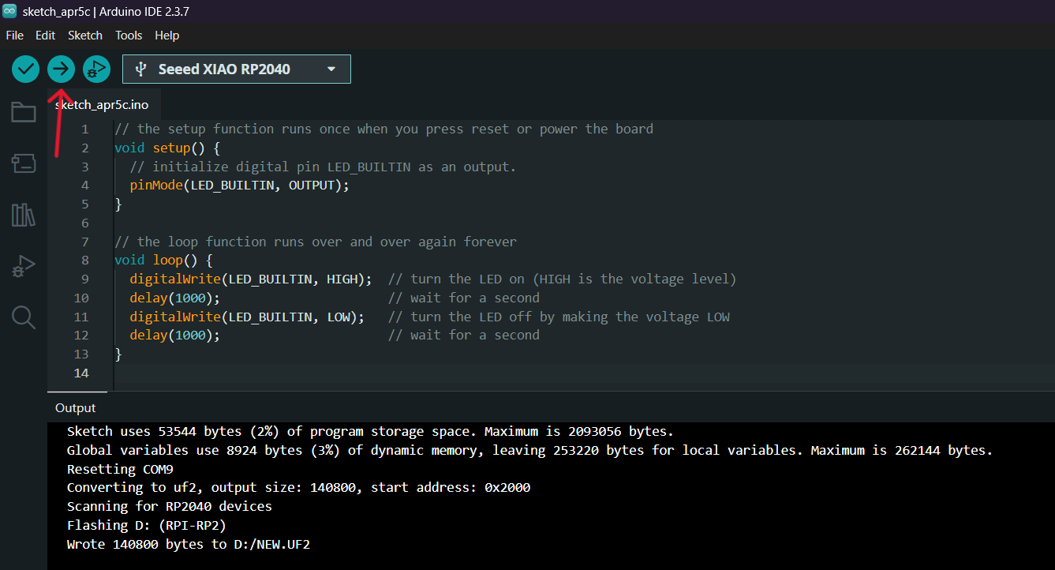This screenshot has width=1055, height=570.
Task: Open the Sketchbook folder panel
Action: click(x=24, y=113)
